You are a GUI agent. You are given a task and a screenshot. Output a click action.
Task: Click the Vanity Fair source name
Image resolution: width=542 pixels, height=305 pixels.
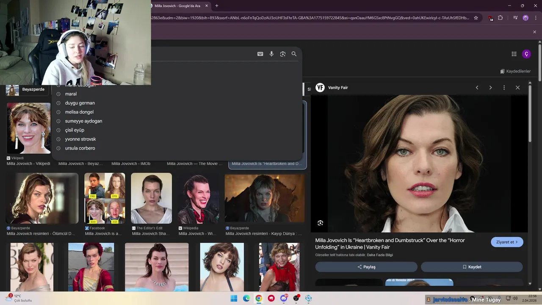[x=338, y=88]
